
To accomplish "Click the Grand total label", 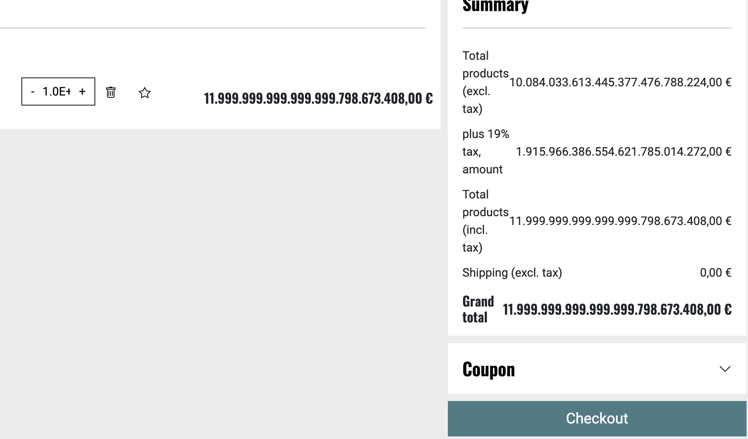I will 478,309.
